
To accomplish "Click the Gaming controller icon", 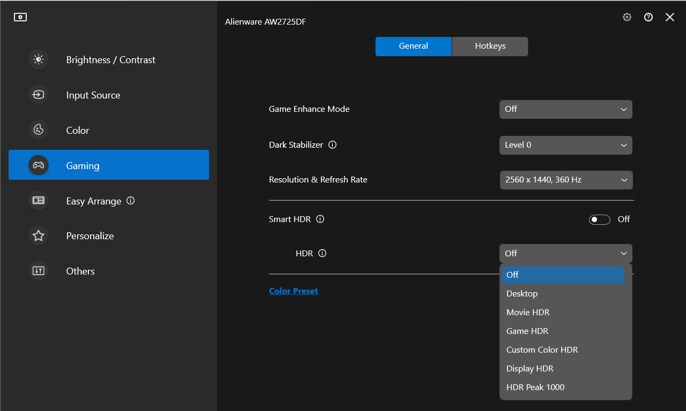I will pyautogui.click(x=39, y=165).
